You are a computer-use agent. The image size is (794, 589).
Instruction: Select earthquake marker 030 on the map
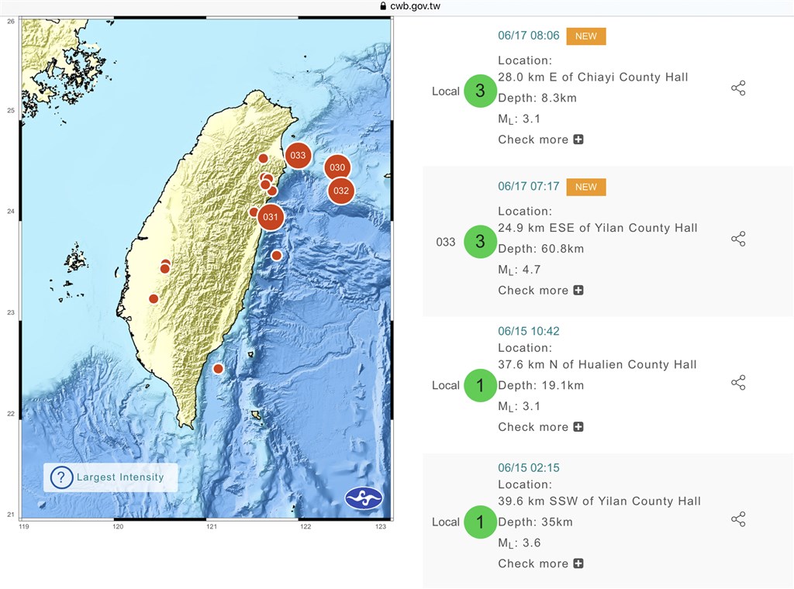point(337,167)
